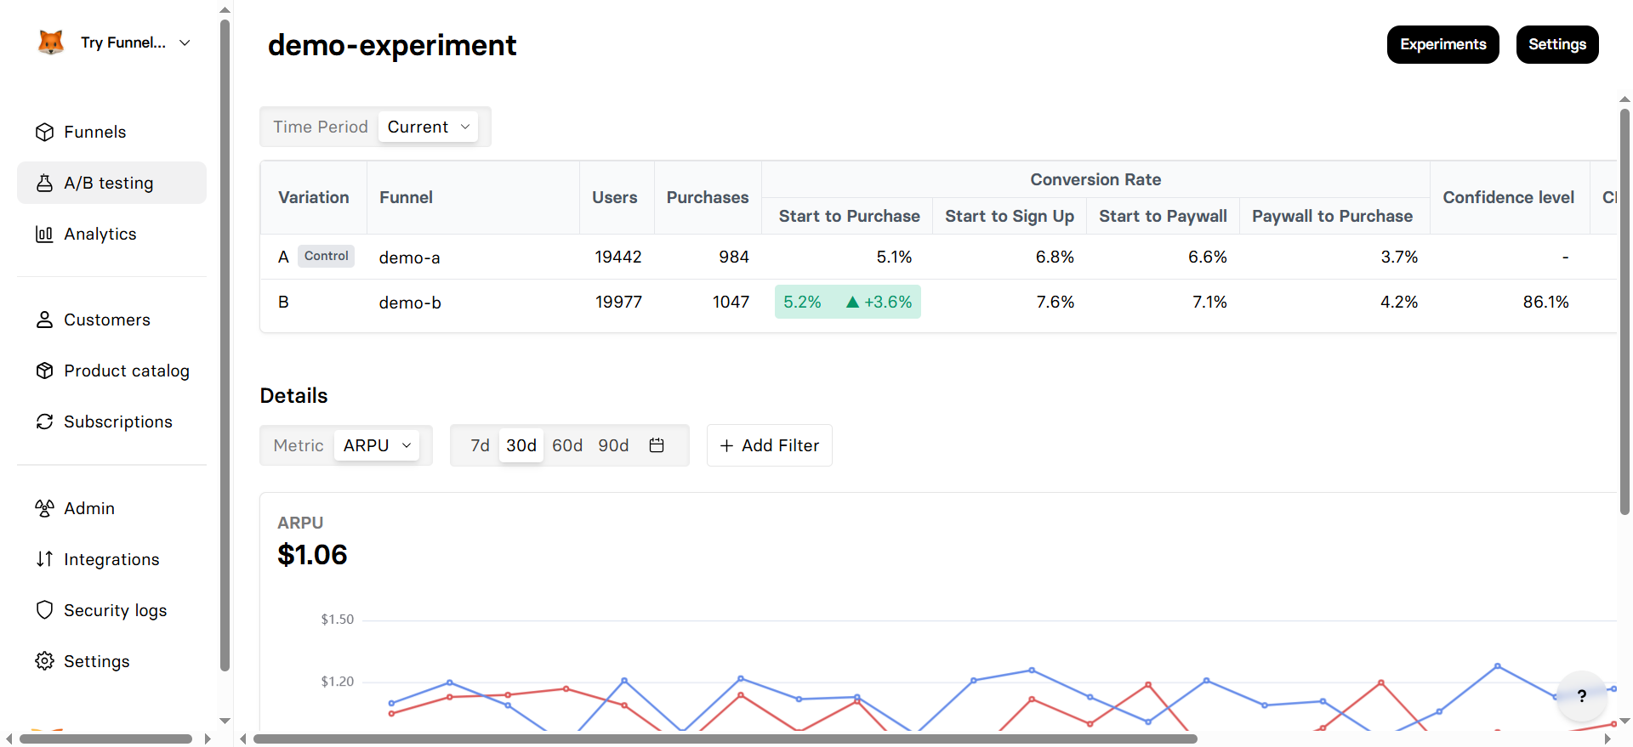
Task: Click the demo-b funnel name
Action: 410,303
